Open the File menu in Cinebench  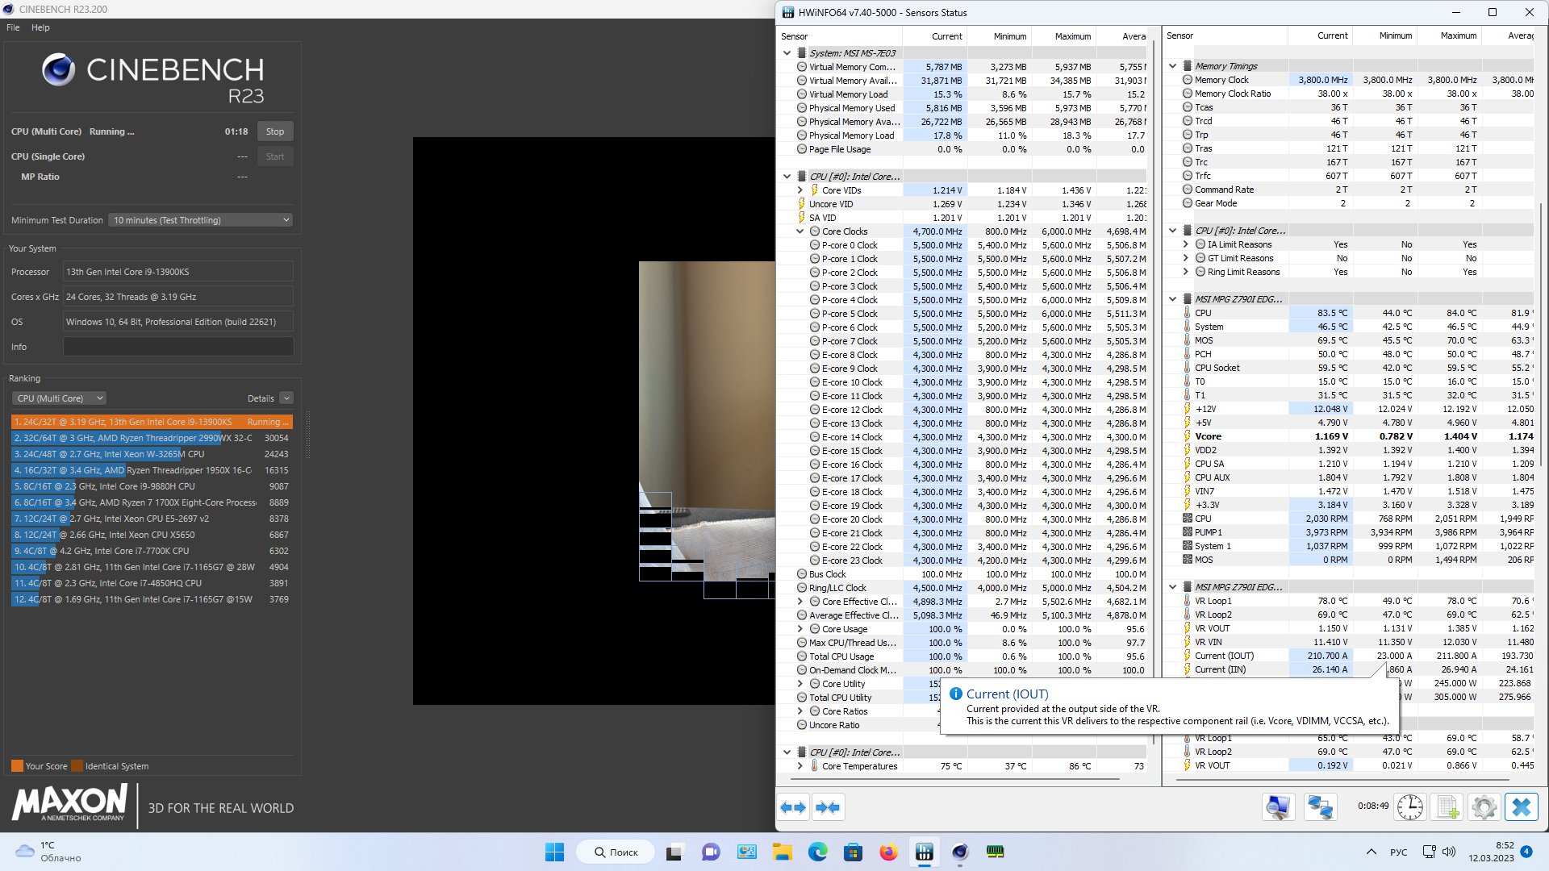pos(13,27)
